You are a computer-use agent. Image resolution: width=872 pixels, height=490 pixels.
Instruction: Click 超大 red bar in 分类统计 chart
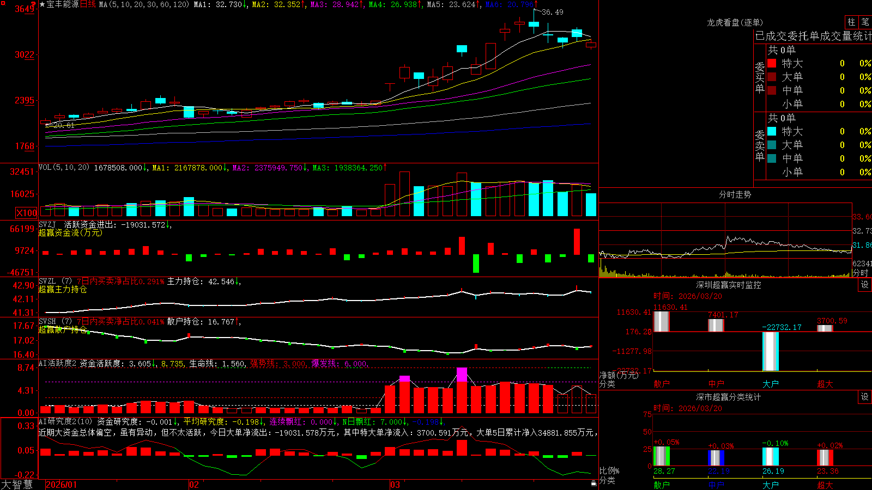click(825, 457)
